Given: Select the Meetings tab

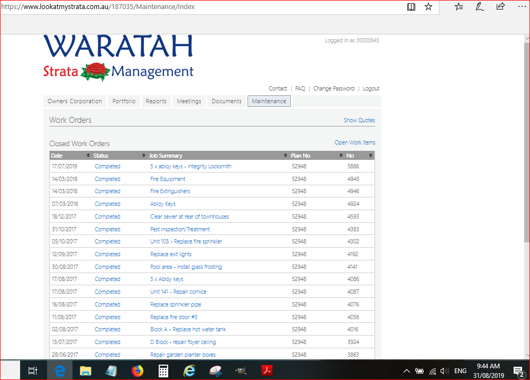Looking at the screenshot, I should pos(189,101).
